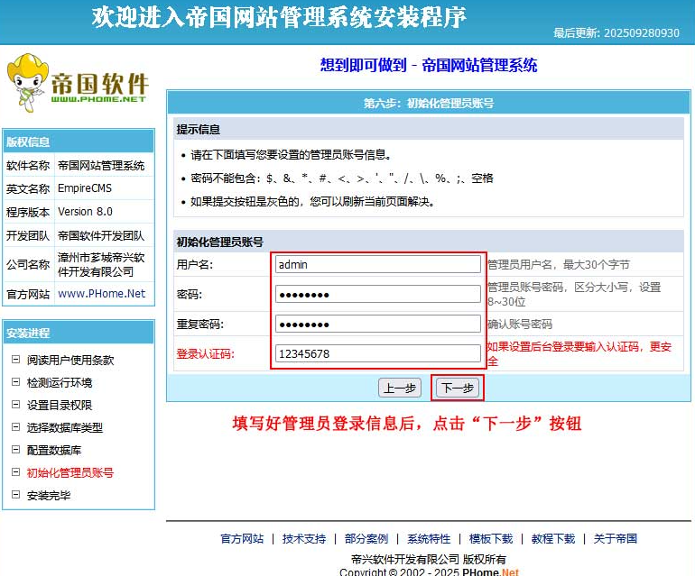Click the 重复密码 confirmation field
695x576 pixels.
point(377,324)
